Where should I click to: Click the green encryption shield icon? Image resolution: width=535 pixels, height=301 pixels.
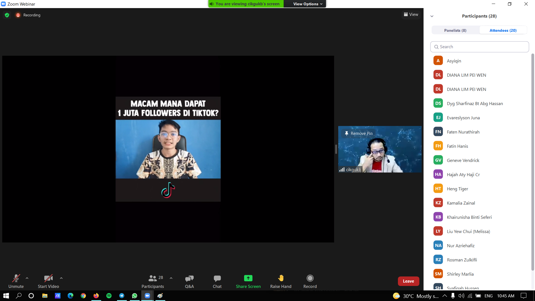click(x=7, y=15)
